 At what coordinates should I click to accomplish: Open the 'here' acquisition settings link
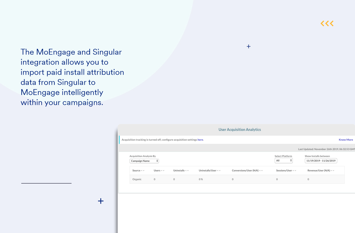(x=200, y=140)
